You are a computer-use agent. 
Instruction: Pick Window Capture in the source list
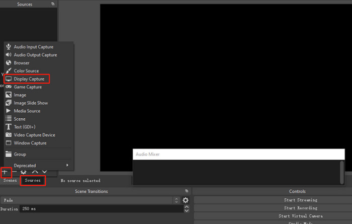coord(30,143)
